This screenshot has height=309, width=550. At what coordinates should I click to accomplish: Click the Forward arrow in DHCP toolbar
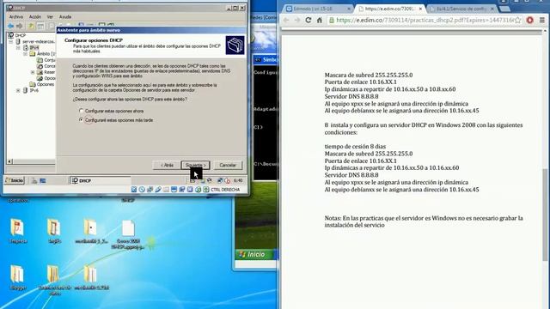point(19,26)
